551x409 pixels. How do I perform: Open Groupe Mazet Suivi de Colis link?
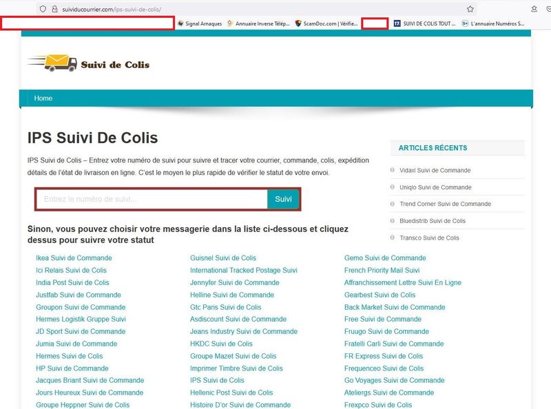click(233, 356)
